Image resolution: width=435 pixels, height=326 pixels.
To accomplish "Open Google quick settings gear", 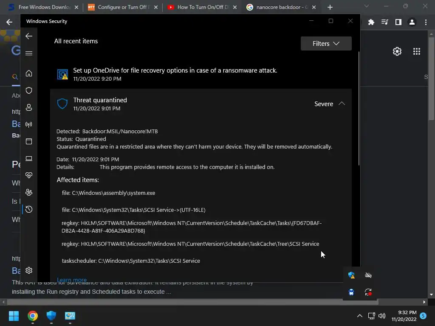I will 397,51.
